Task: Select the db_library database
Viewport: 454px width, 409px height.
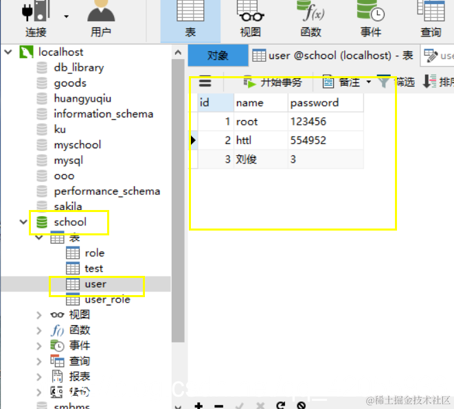Action: click(79, 68)
